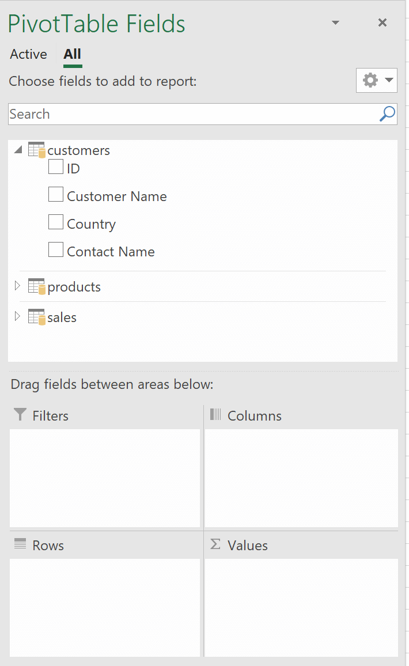This screenshot has height=666, width=409.
Task: Expand the sales table
Action: coord(18,316)
